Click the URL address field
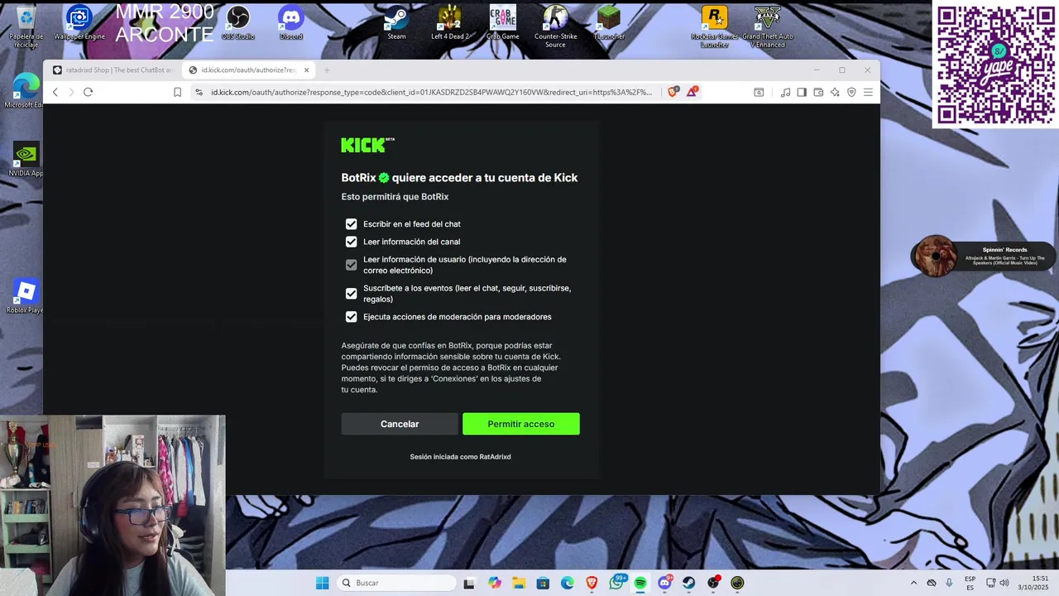The height and width of the screenshot is (596, 1059). click(x=431, y=92)
